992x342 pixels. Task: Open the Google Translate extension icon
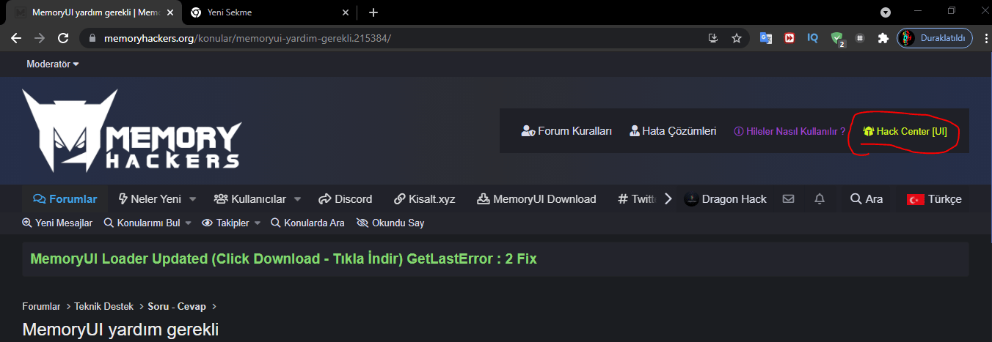pyautogui.click(x=765, y=37)
